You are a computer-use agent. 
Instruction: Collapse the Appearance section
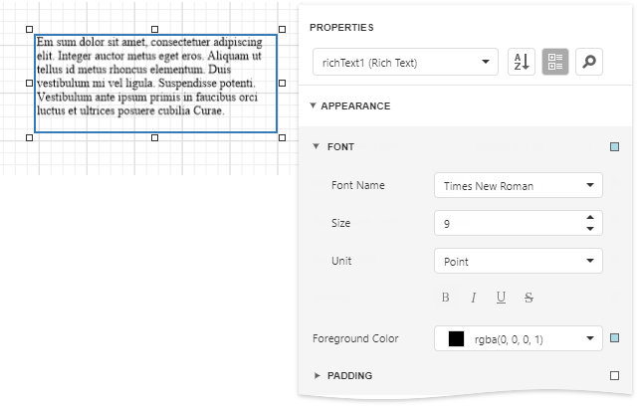click(313, 105)
